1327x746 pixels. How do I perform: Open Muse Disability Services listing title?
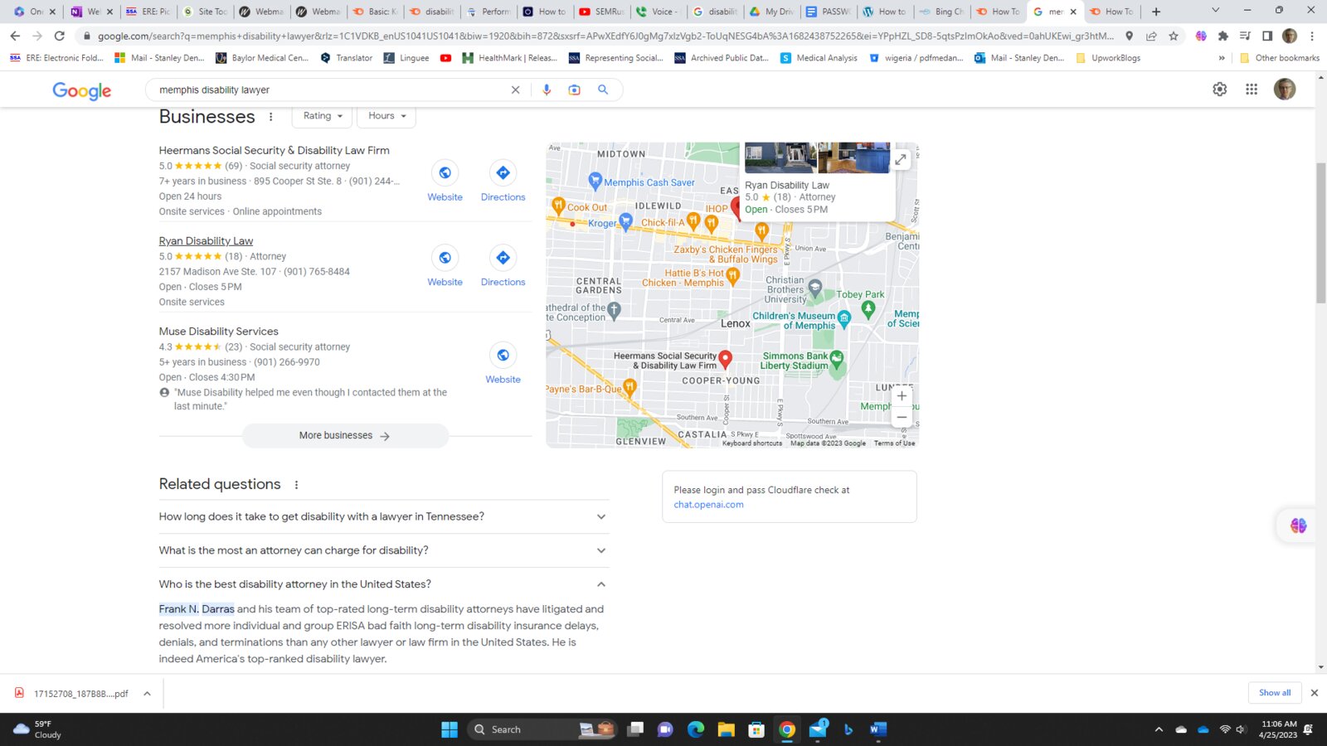pos(219,331)
